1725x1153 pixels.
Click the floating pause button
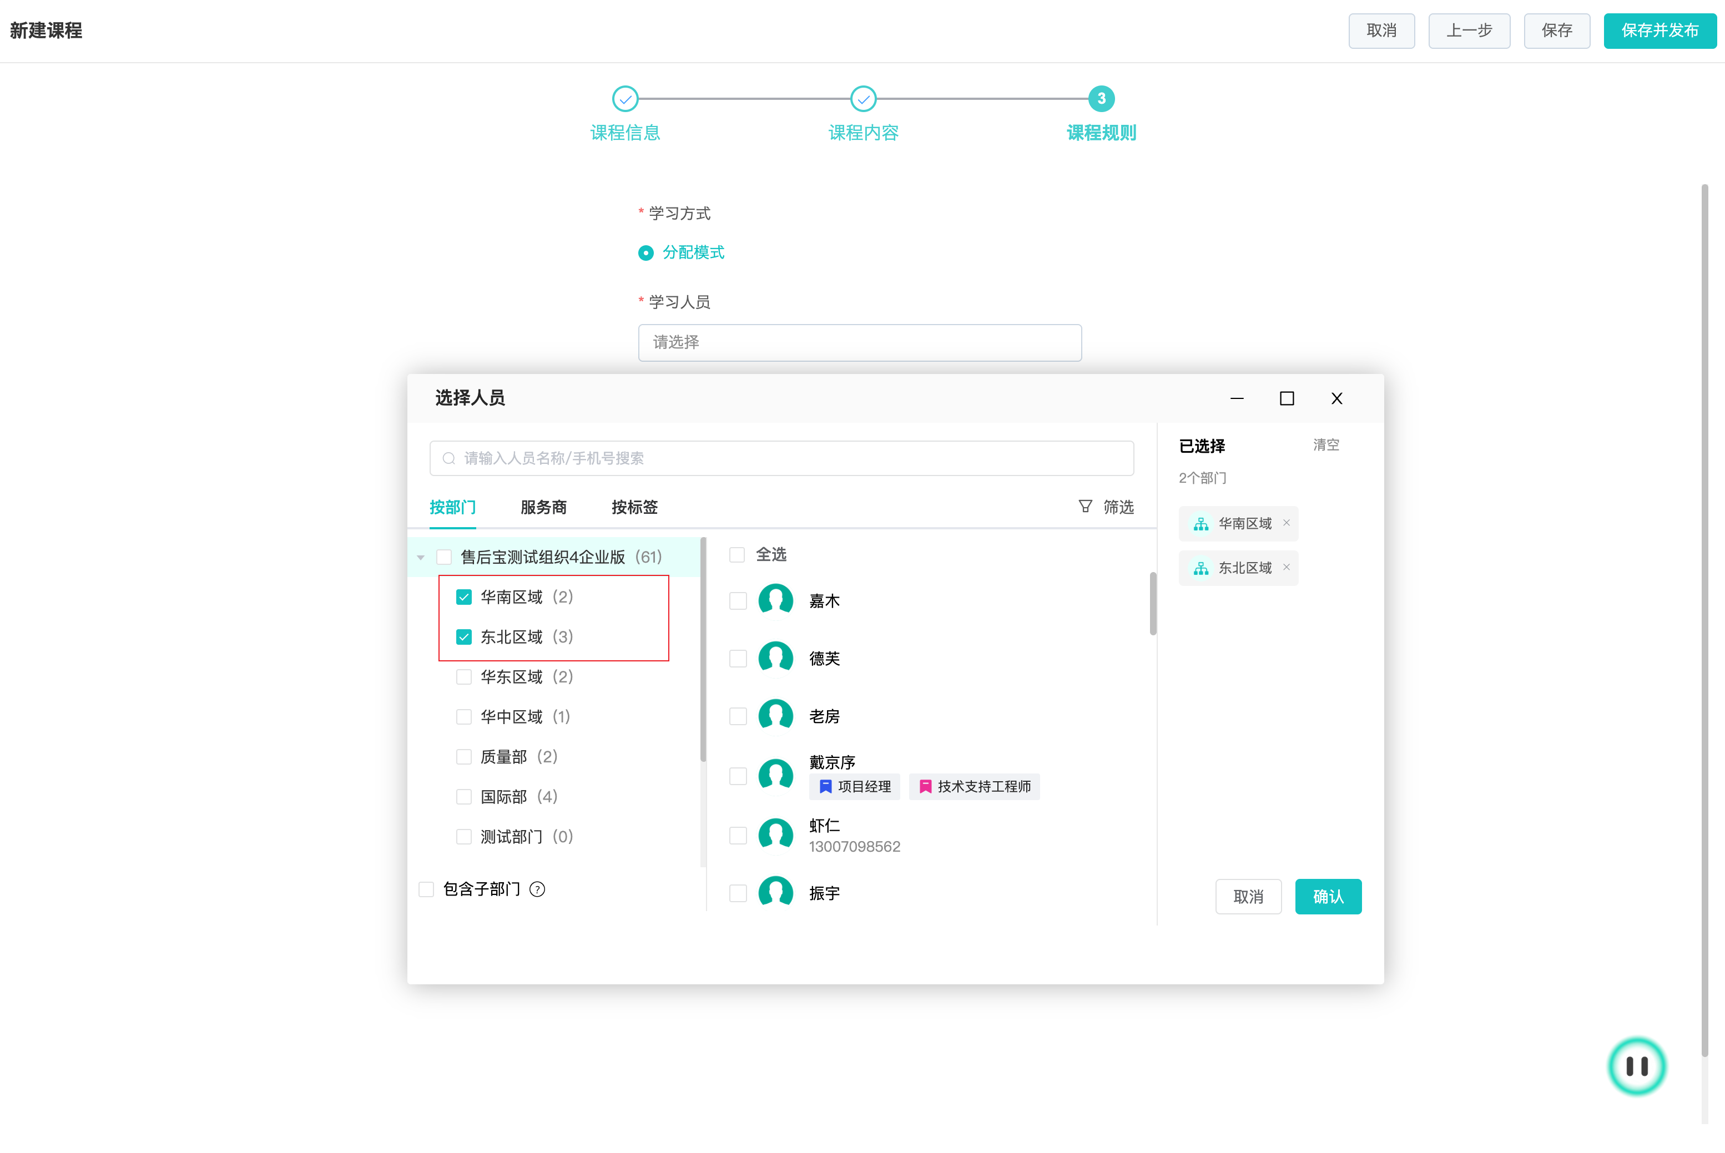(x=1636, y=1065)
